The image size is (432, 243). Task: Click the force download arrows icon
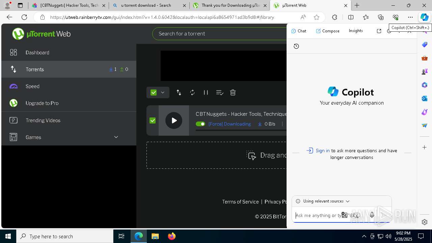pos(179,92)
